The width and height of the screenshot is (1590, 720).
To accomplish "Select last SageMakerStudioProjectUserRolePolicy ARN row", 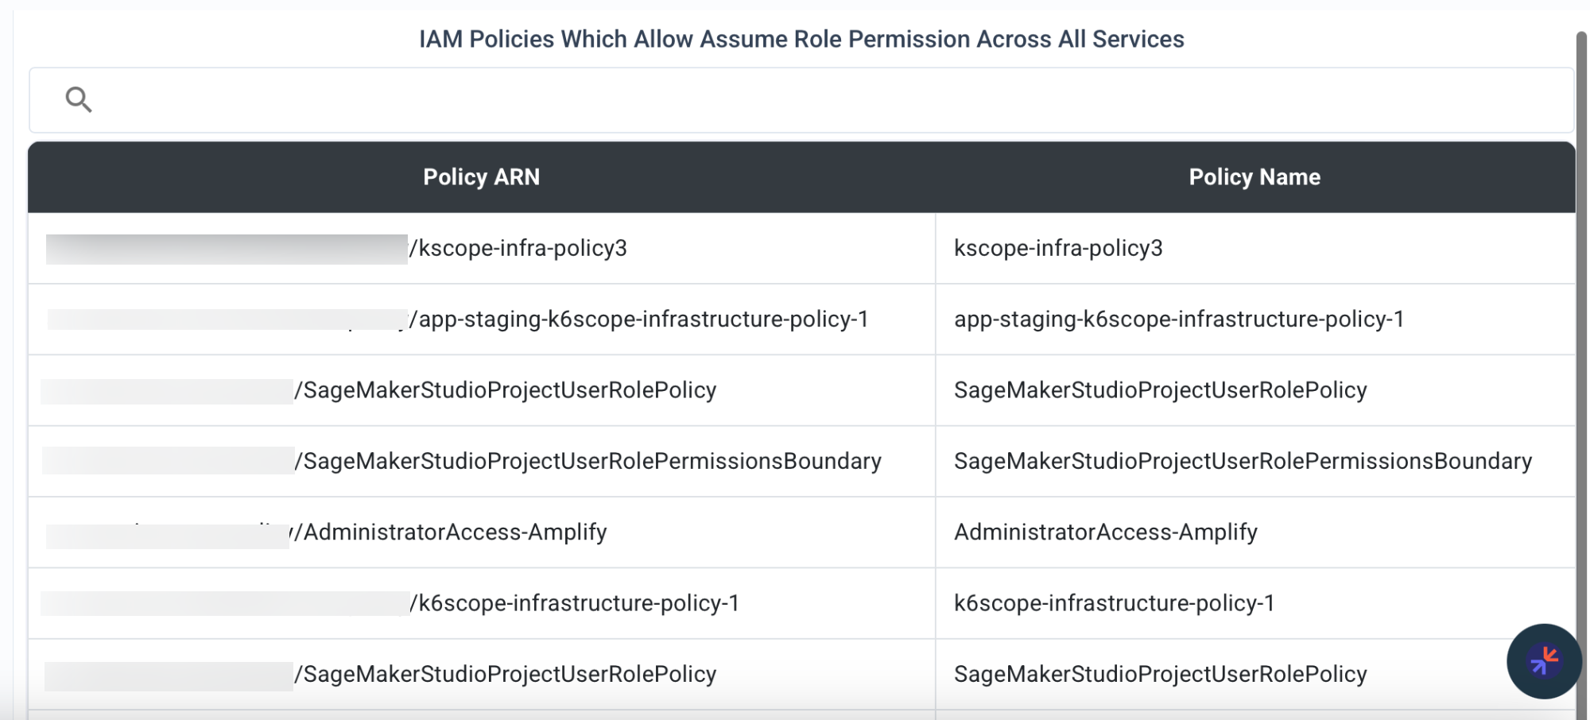I will tap(482, 674).
